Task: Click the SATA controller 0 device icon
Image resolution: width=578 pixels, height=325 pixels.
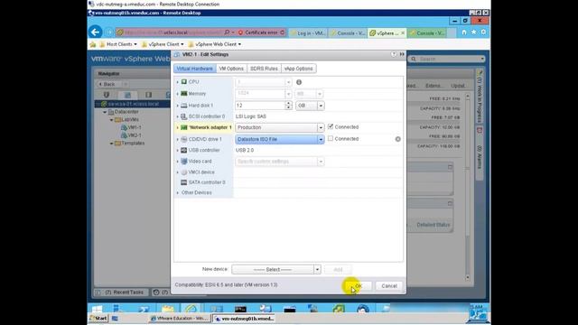Action: click(x=184, y=182)
